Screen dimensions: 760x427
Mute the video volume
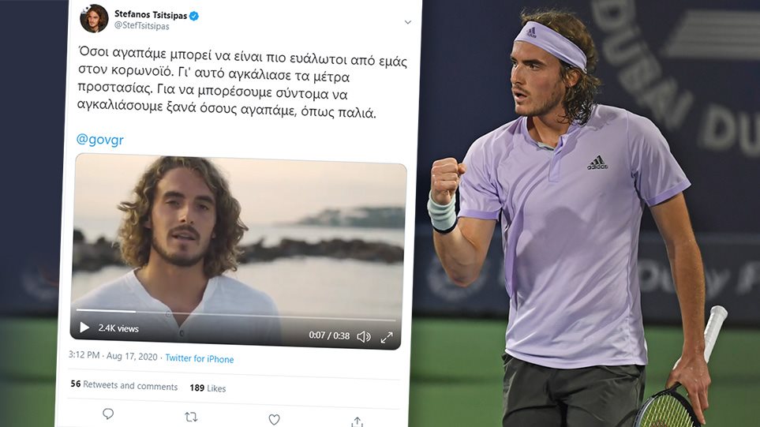[x=364, y=336]
